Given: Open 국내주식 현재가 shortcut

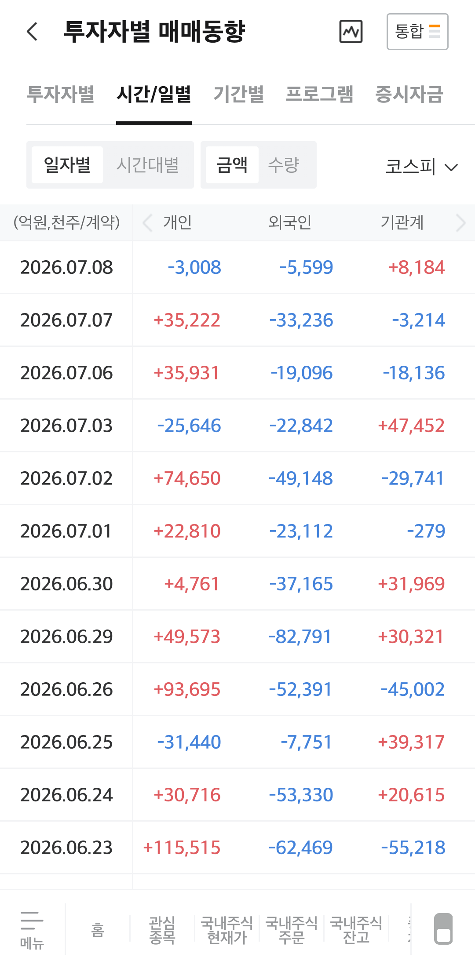Looking at the screenshot, I should pyautogui.click(x=227, y=930).
